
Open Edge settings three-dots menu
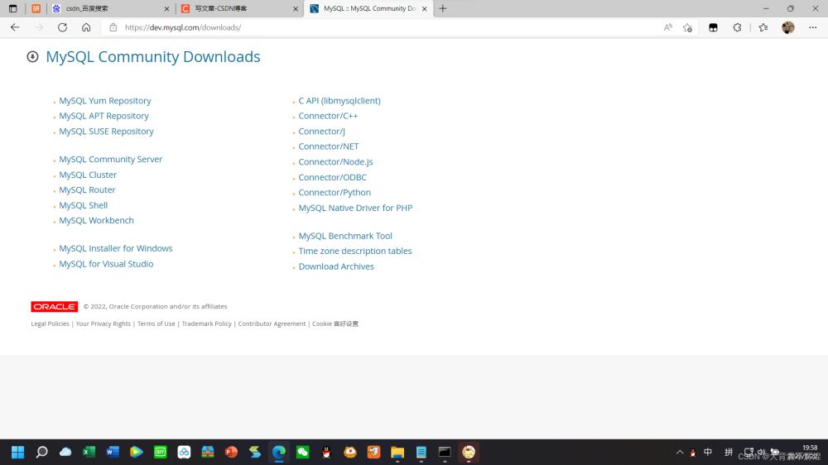(812, 27)
